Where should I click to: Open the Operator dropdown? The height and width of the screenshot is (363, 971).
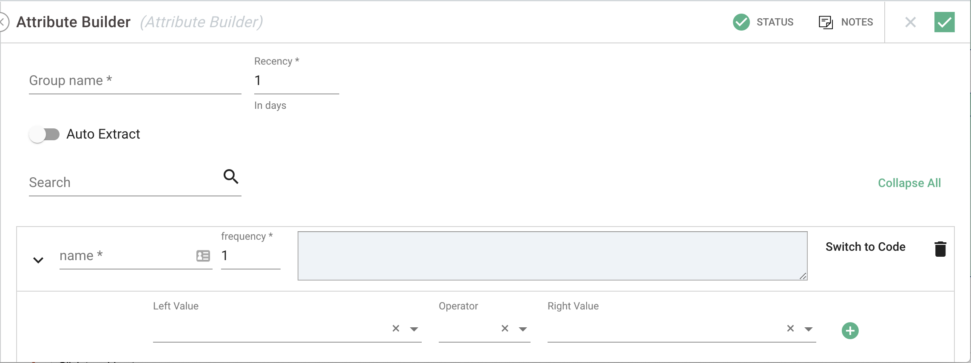point(523,329)
